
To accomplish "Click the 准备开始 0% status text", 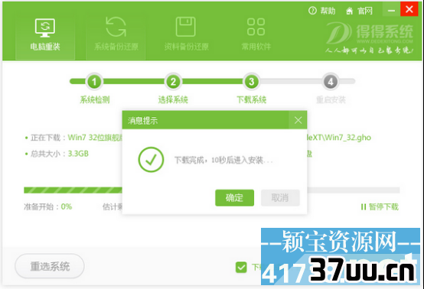I will coord(48,206).
